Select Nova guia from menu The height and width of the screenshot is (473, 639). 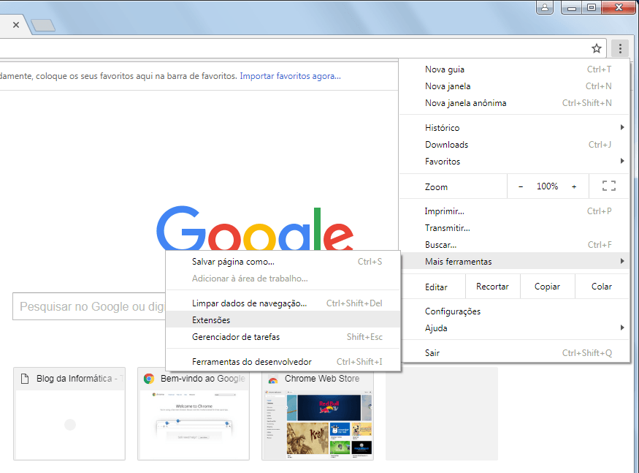click(514, 69)
